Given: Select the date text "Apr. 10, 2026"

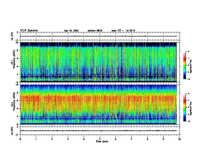Looking at the screenshot, I should pos(71,31).
